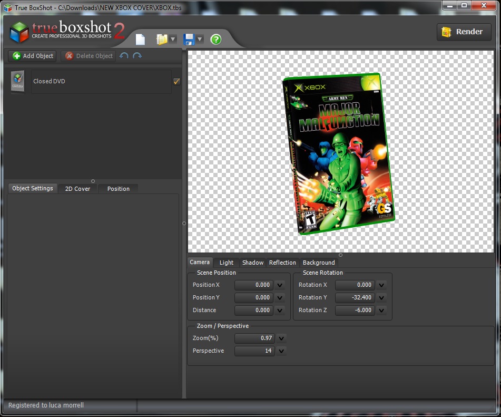
Task: Open the Light tab
Action: (x=227, y=263)
